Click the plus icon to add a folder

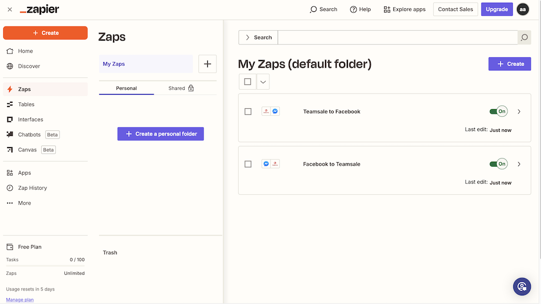click(207, 64)
